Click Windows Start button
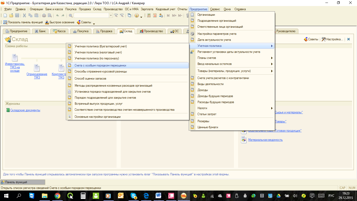 [6, 196]
